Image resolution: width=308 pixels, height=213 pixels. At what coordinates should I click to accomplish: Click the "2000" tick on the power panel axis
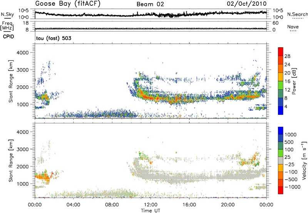(22, 87)
